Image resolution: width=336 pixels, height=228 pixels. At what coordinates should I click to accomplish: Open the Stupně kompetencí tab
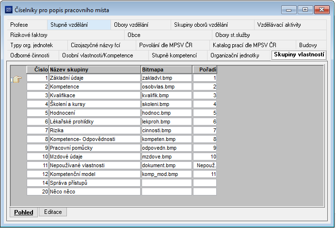[177, 55]
